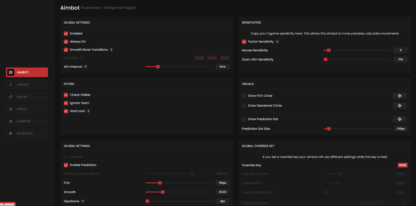Click the Aimbot page title
Image resolution: width=416 pixels, height=206 pixels.
pyautogui.click(x=70, y=8)
